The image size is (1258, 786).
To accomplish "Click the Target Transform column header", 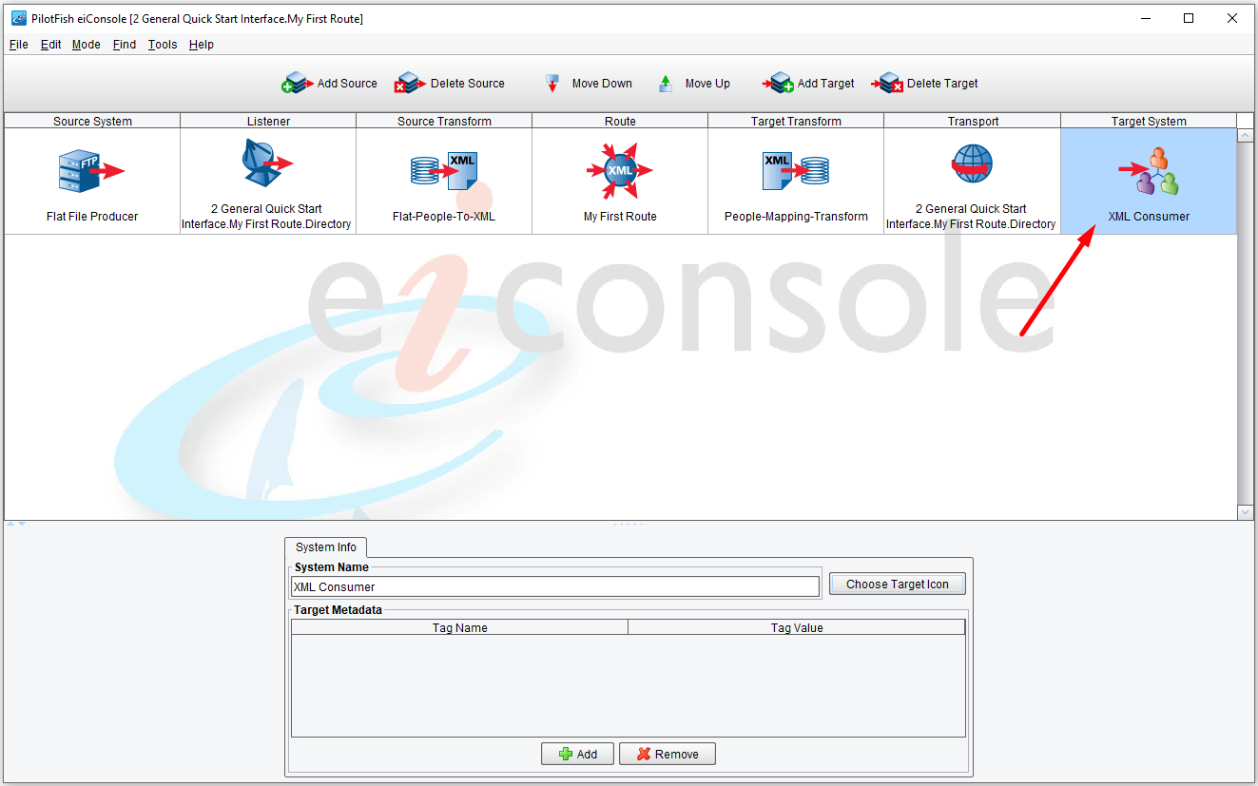I will pyautogui.click(x=796, y=121).
